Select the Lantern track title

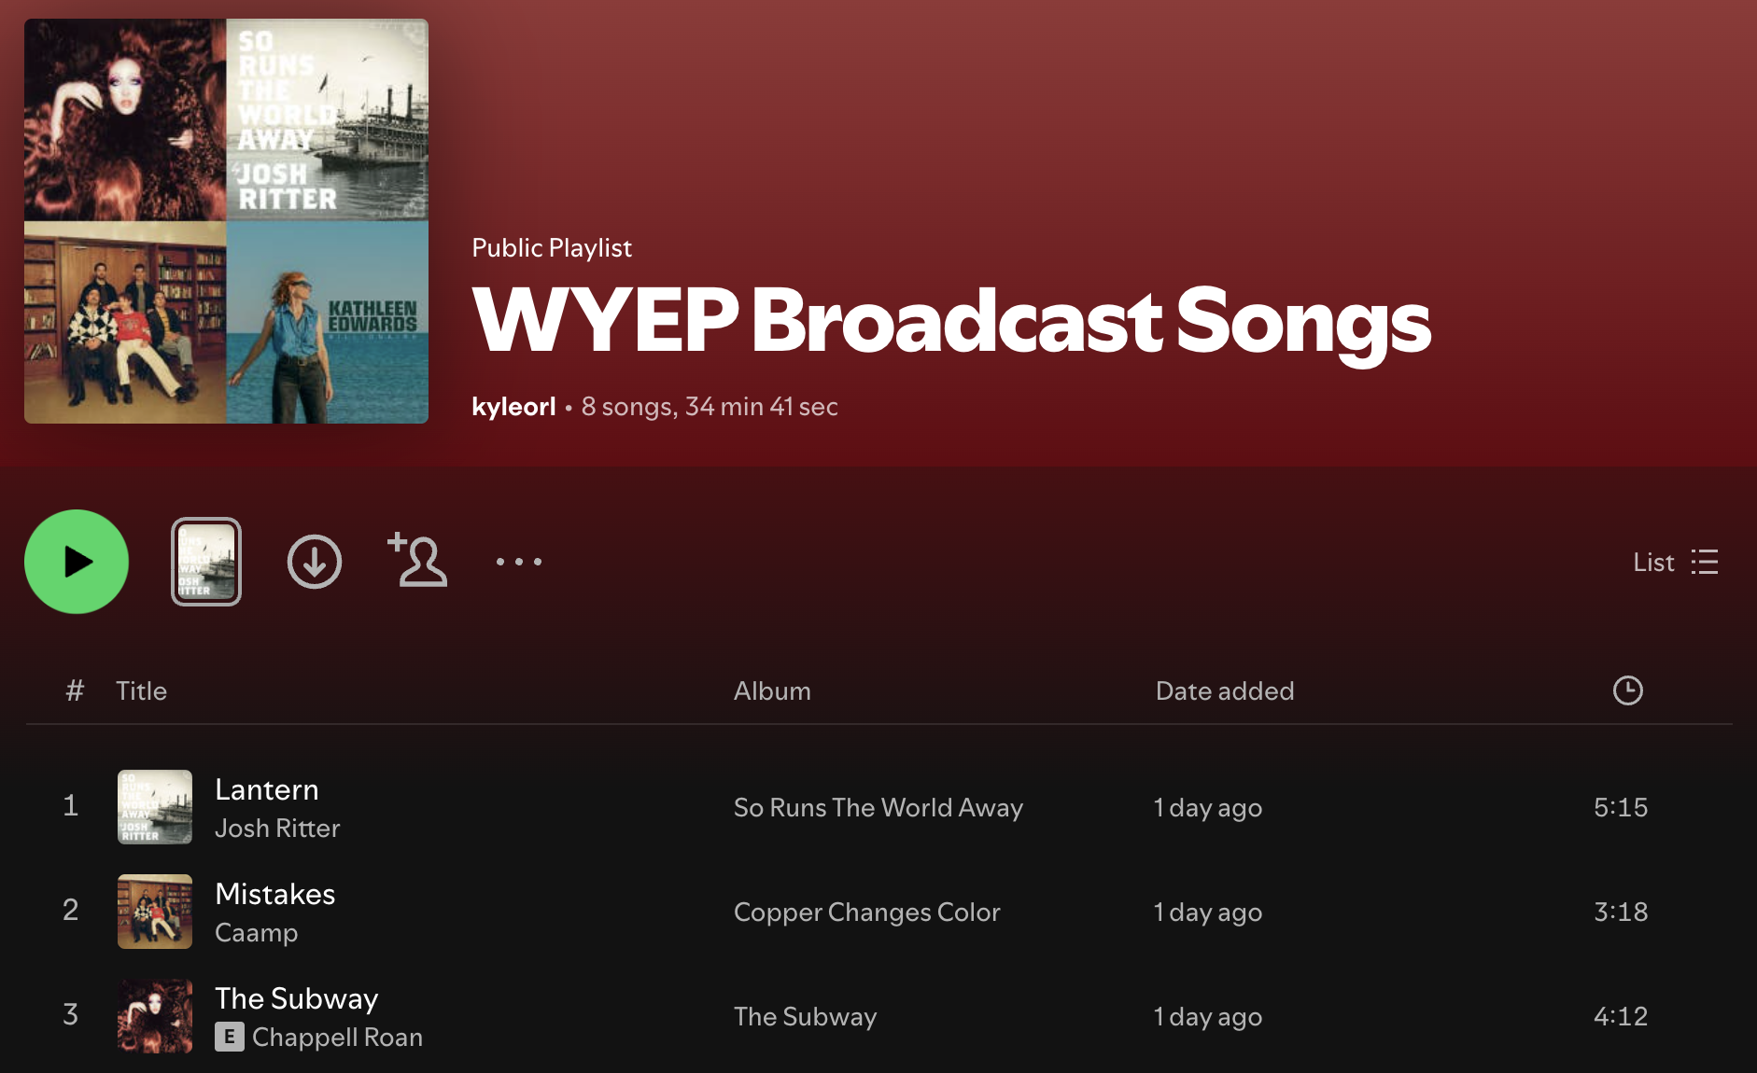(267, 789)
